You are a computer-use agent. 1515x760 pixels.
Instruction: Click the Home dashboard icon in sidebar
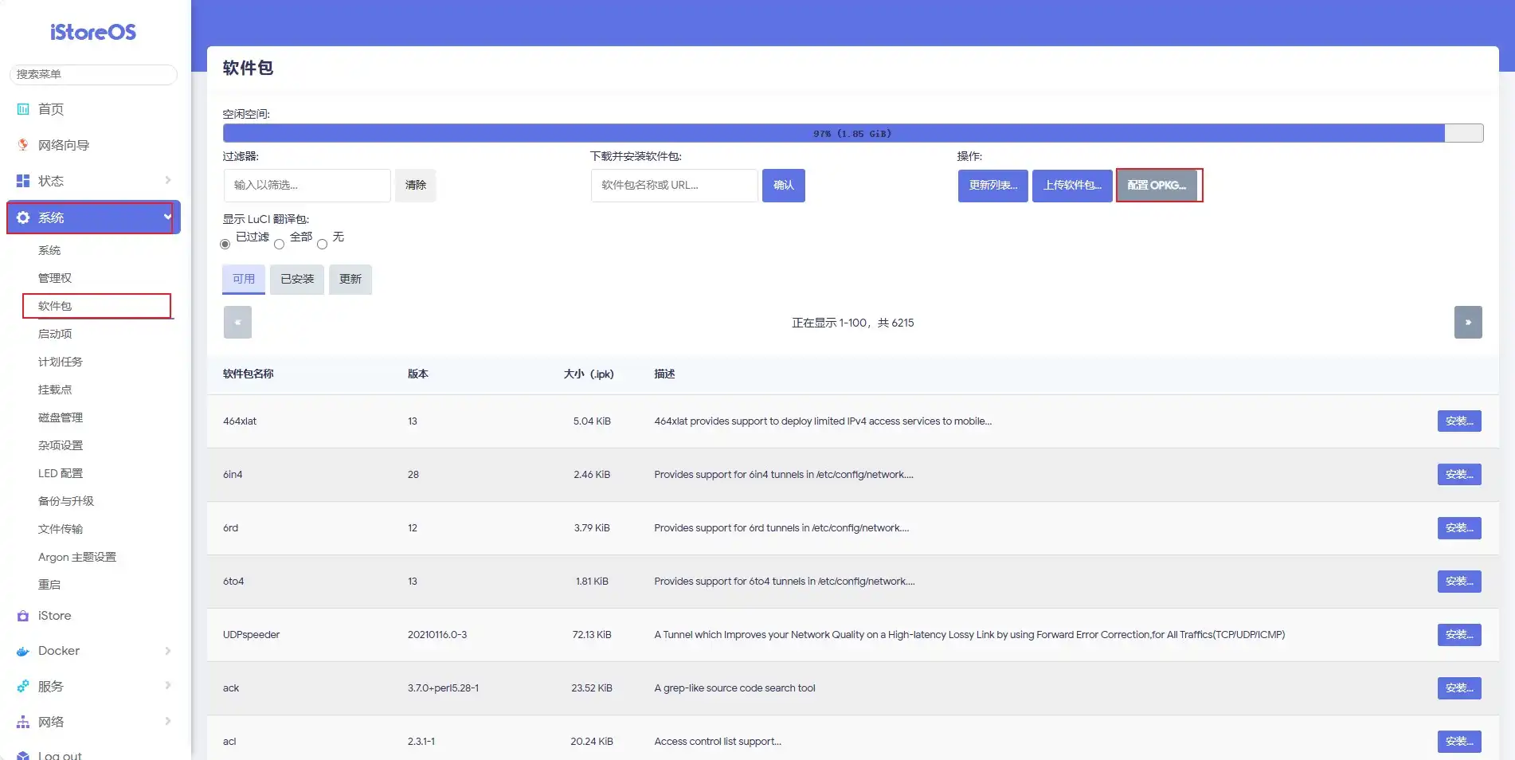[x=23, y=109]
